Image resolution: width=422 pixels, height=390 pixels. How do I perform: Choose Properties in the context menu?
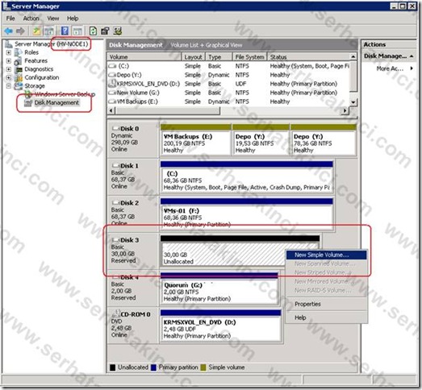pyautogui.click(x=326, y=304)
